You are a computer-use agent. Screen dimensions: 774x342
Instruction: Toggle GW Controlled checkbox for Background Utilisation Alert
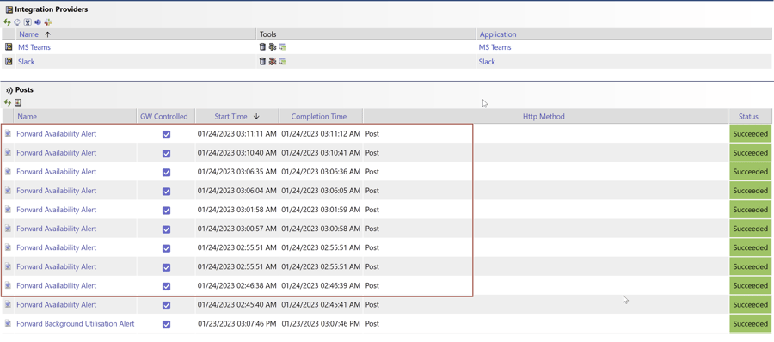click(166, 324)
